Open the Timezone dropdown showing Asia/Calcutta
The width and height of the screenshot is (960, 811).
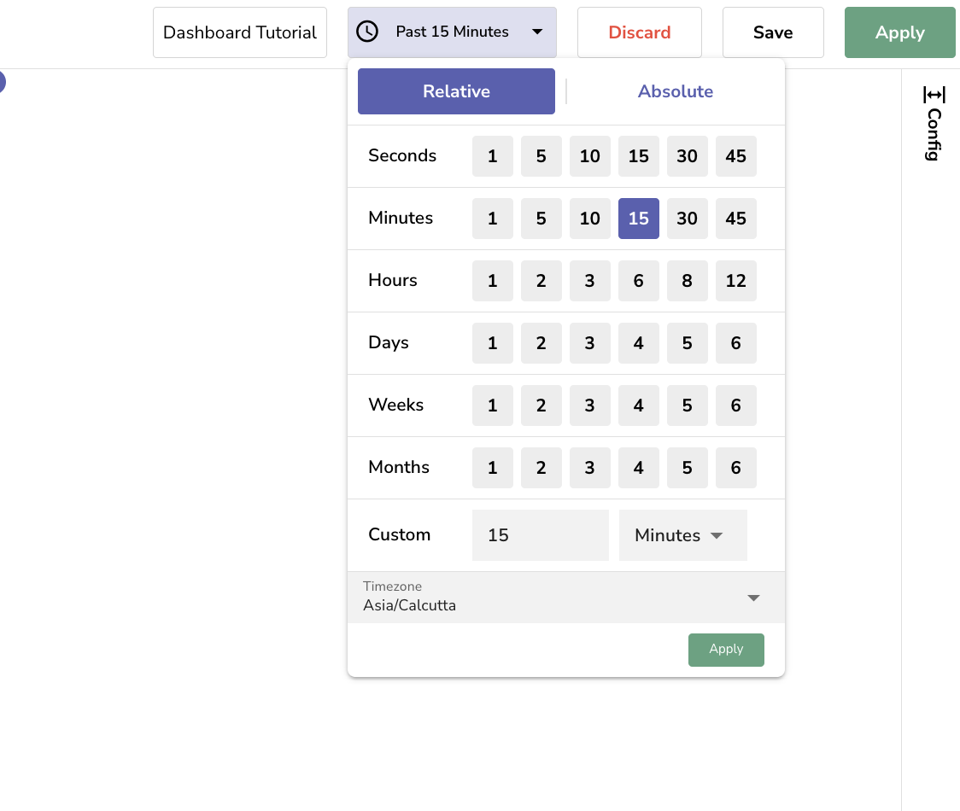click(565, 598)
